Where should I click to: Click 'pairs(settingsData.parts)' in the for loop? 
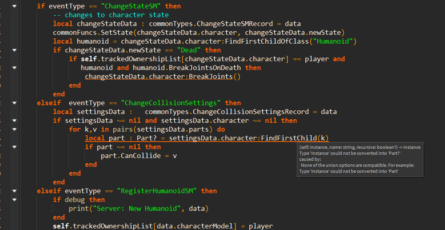coord(163,129)
